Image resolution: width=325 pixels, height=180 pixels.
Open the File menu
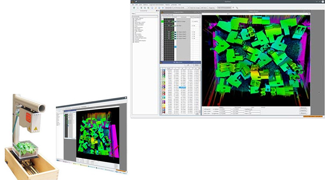tap(133, 4)
